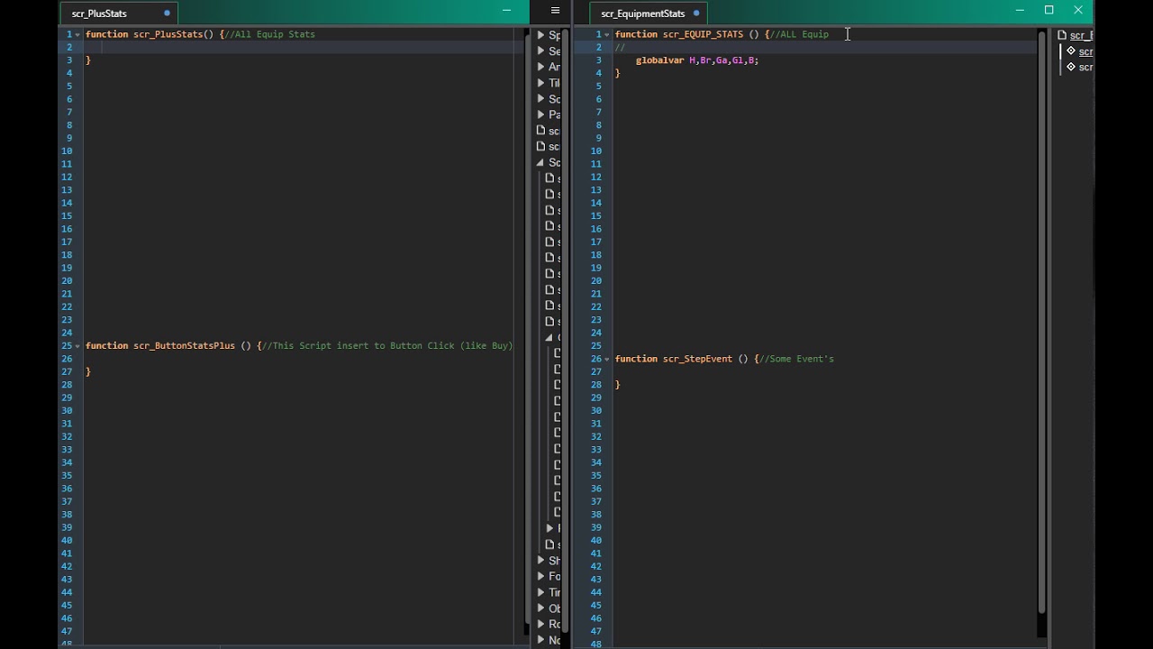
Task: Expand the 'Til' (Tile Sets) folder arrow
Action: pos(541,83)
